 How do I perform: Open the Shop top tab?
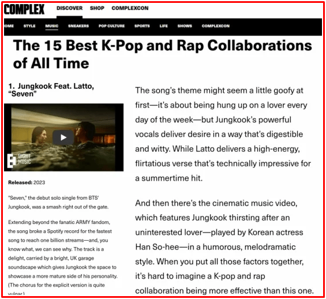pos(97,8)
